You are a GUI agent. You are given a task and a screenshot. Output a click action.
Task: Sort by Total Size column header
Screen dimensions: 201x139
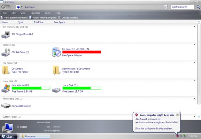pos(43,22)
